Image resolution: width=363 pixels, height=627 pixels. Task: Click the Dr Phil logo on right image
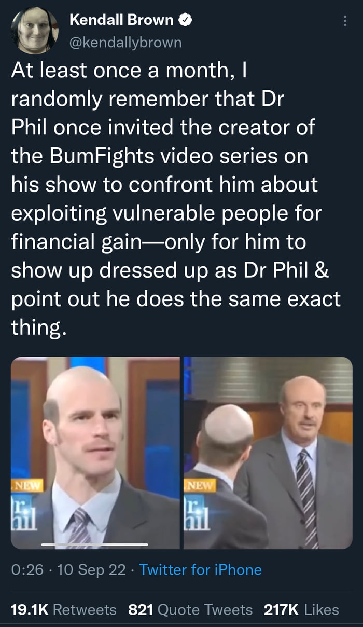pyautogui.click(x=196, y=512)
